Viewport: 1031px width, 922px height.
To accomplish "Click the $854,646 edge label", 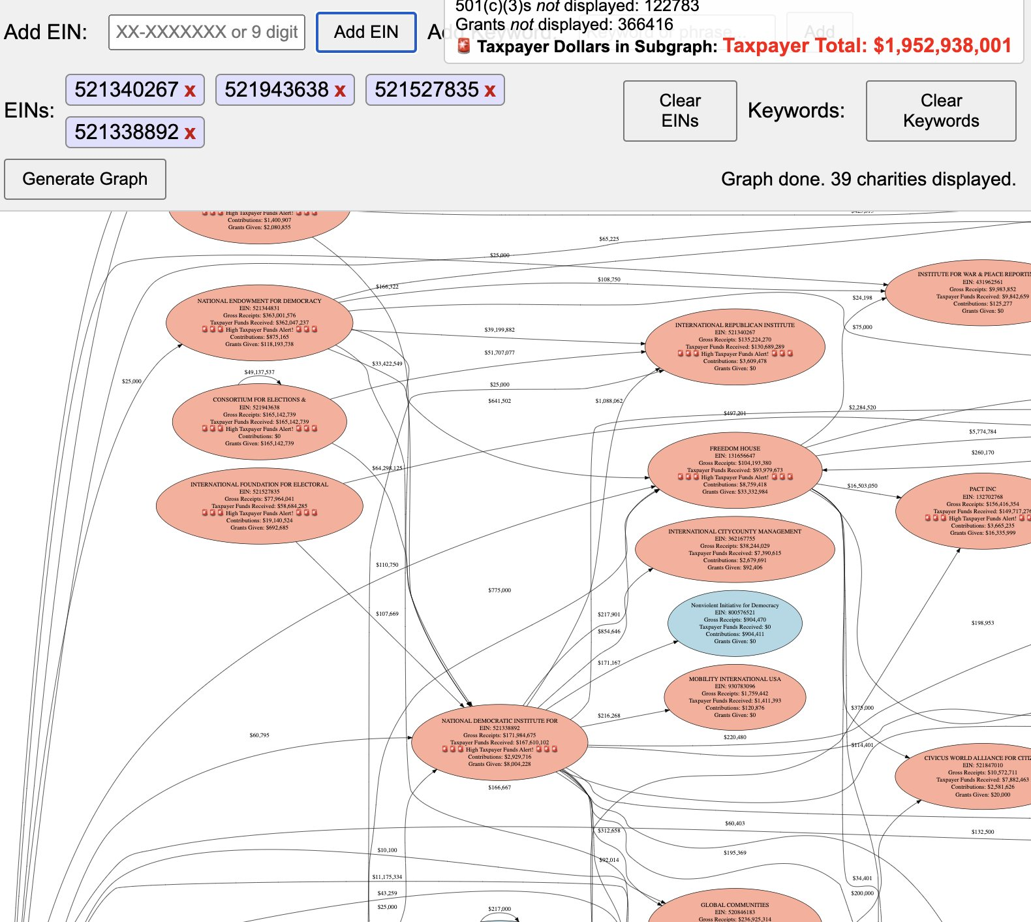I will tap(609, 631).
